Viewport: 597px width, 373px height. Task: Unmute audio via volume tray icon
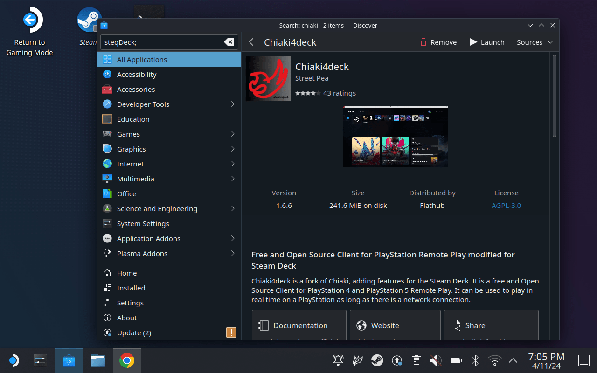coord(436,360)
